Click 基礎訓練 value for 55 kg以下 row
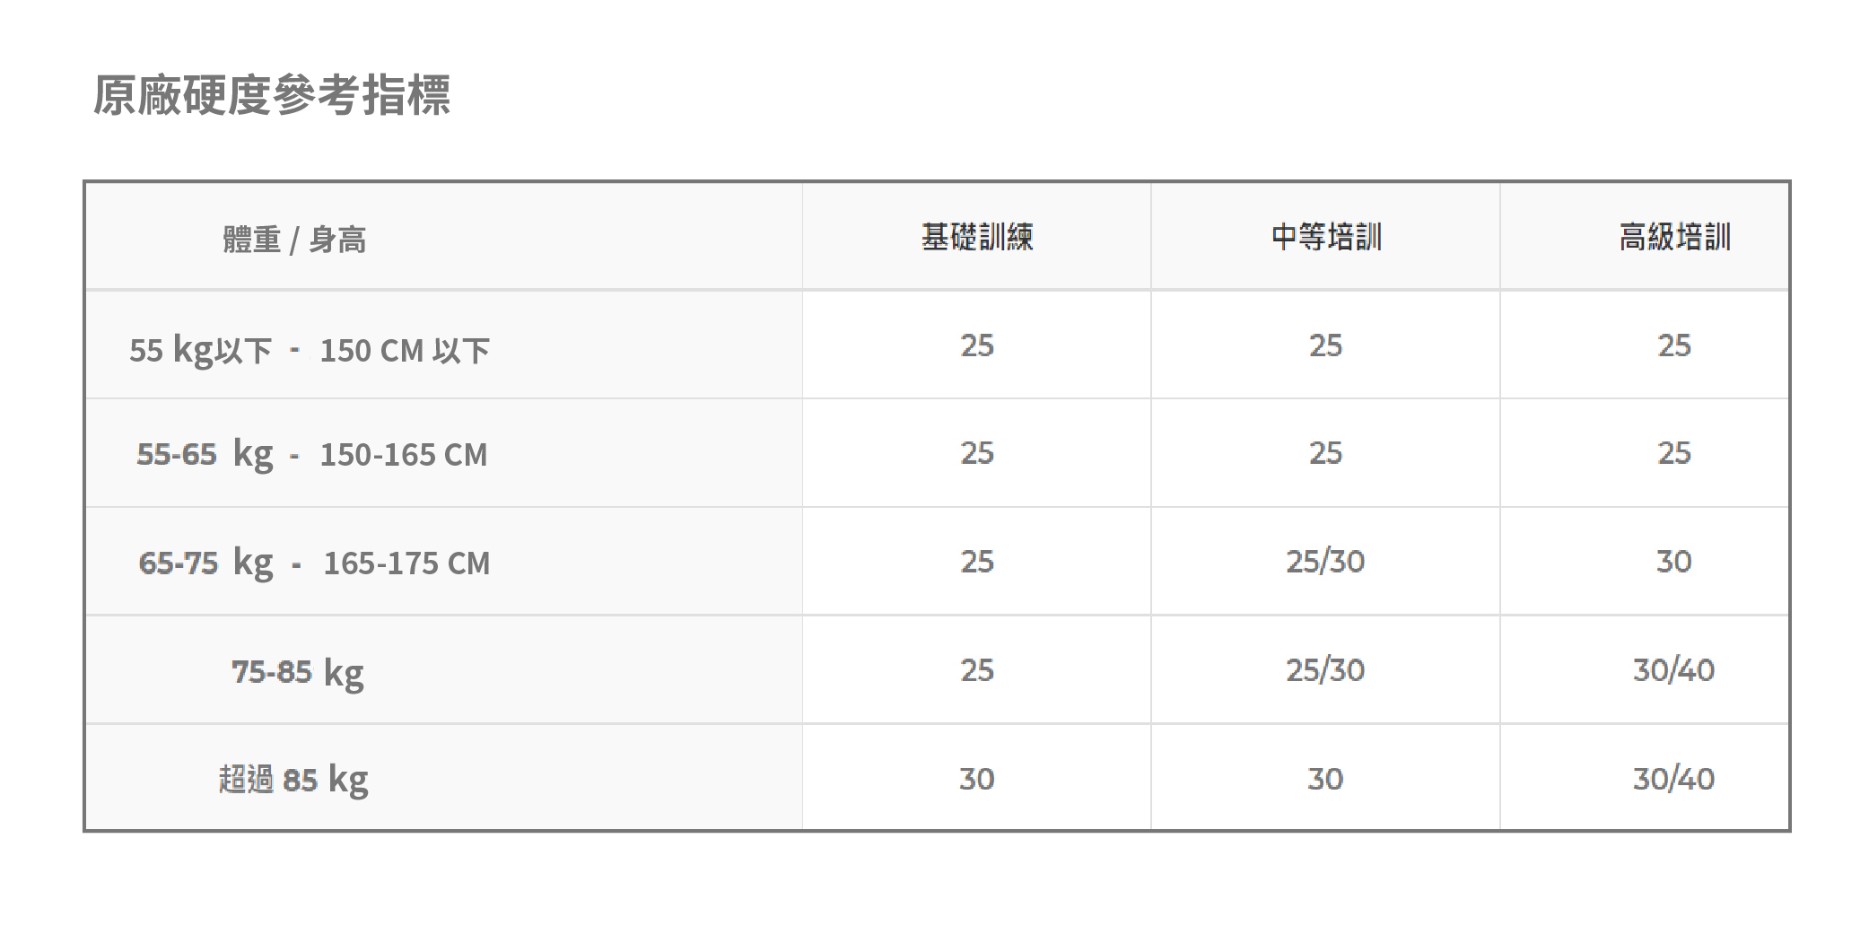The image size is (1869, 952). tap(977, 345)
